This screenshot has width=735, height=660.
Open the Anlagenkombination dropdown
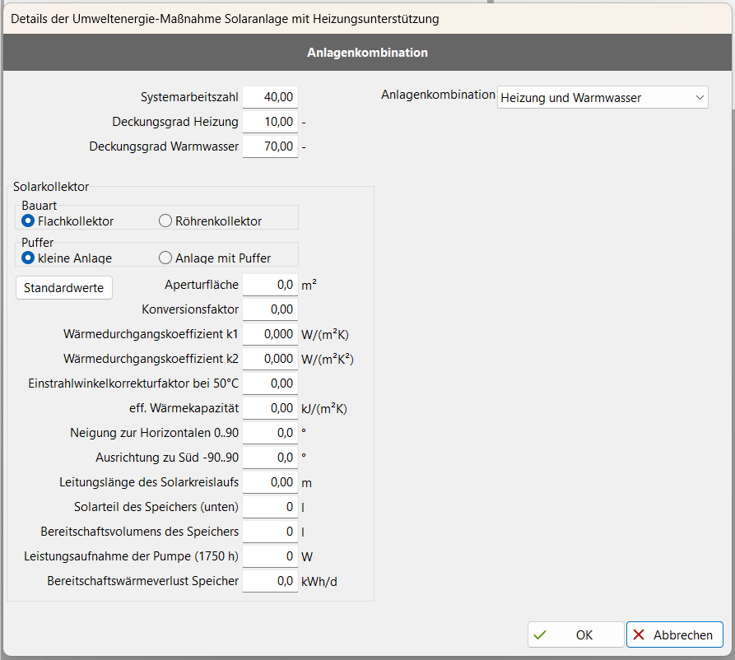[602, 97]
